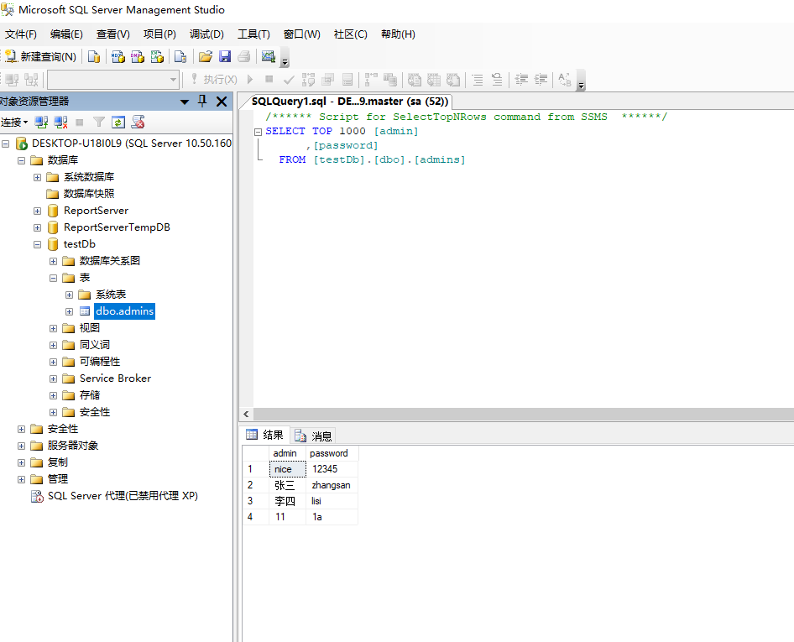This screenshot has height=642, width=794.
Task: Click the Refresh icon in Object Explorer
Action: [118, 122]
